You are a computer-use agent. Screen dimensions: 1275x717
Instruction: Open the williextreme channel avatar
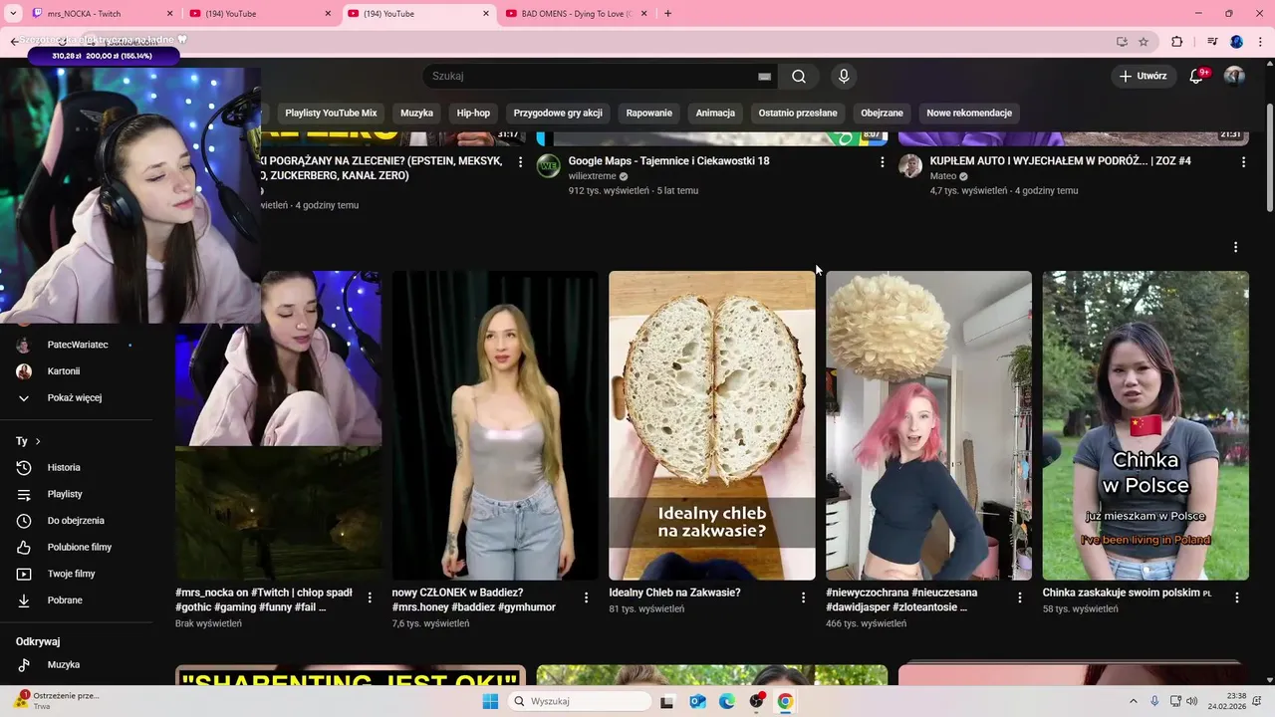tap(548, 165)
